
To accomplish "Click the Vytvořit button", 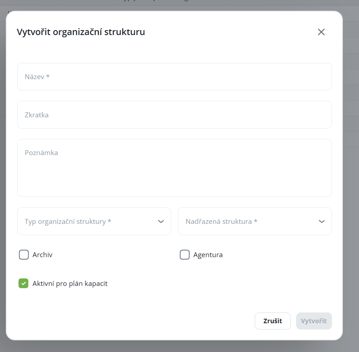I will click(x=314, y=321).
